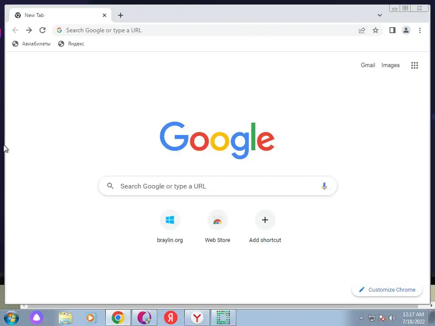The width and height of the screenshot is (435, 326).
Task: Bookmark this tab with the star icon
Action: (x=376, y=30)
